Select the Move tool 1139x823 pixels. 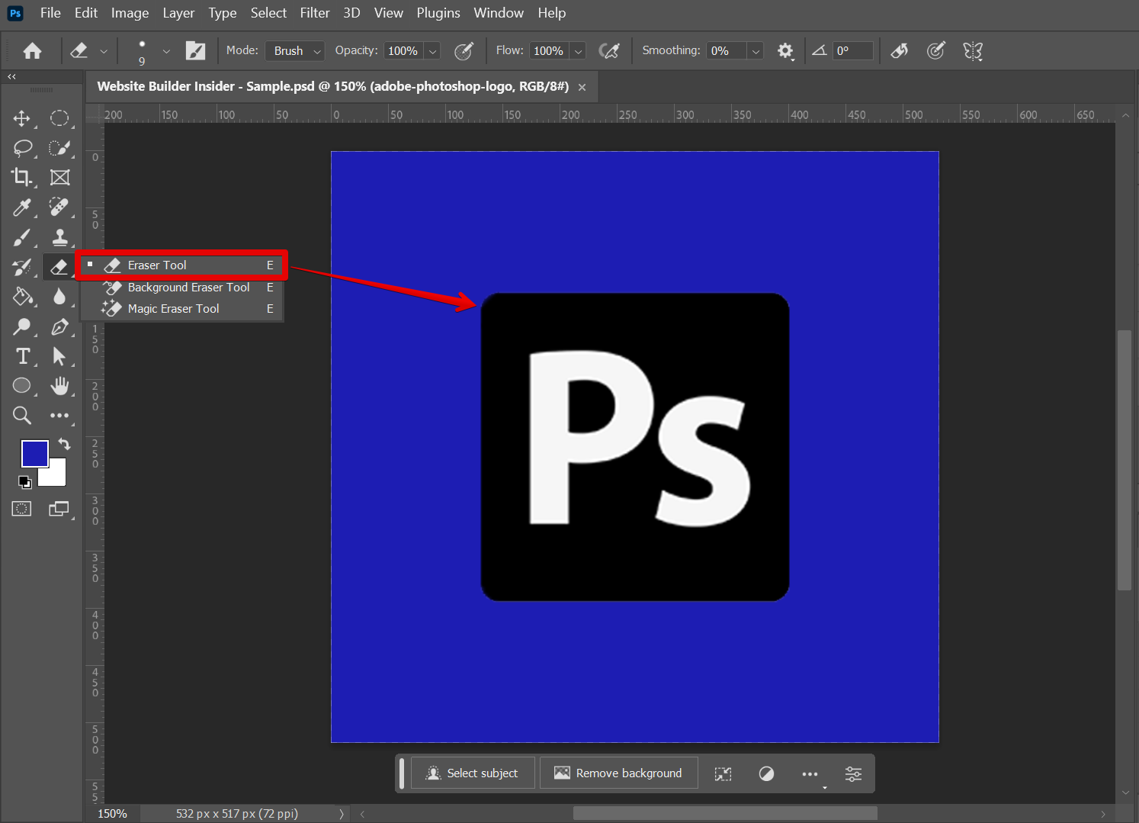tap(22, 118)
